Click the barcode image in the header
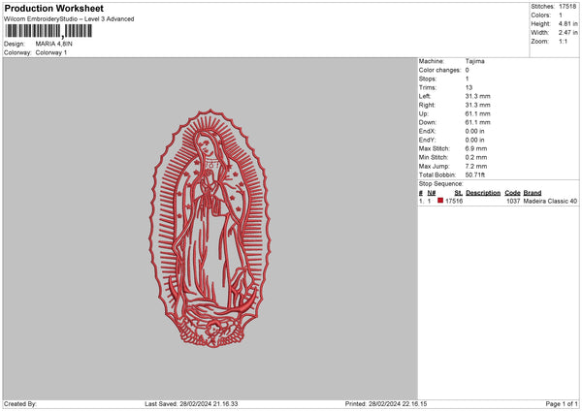This screenshot has width=582, height=411. 48,31
